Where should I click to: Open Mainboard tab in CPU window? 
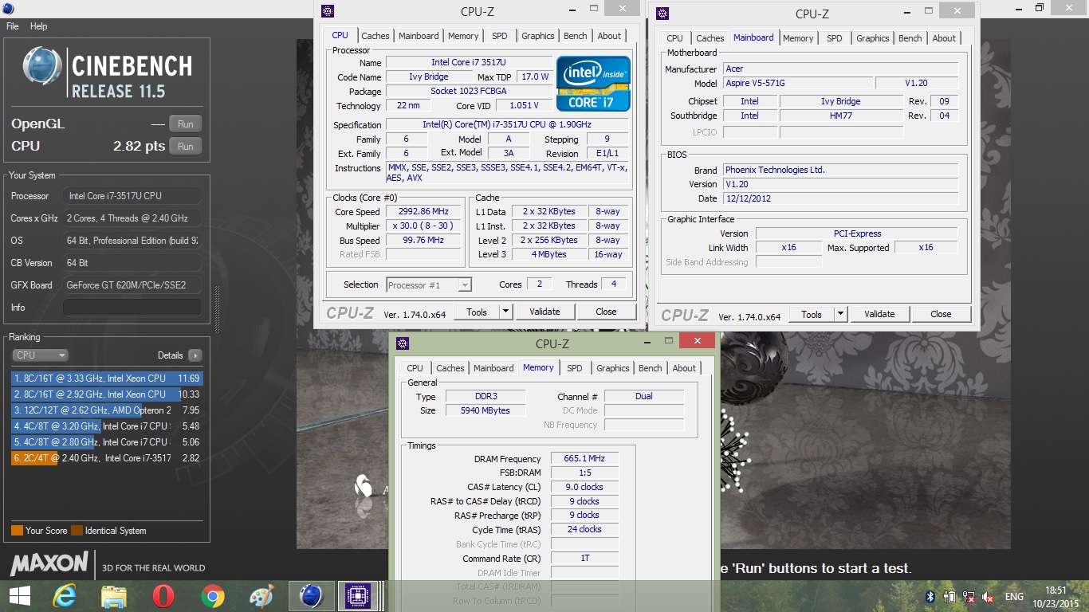pyautogui.click(x=419, y=36)
